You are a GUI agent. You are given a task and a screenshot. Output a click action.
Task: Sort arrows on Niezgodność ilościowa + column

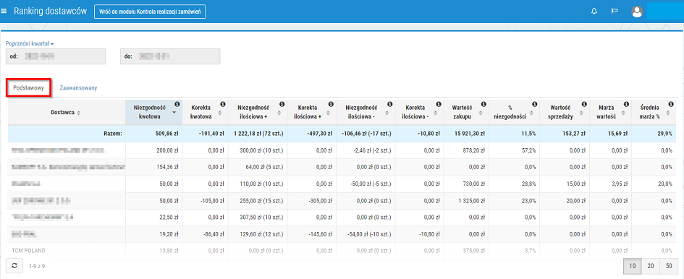279,113
